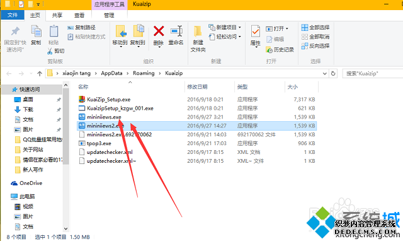Click the red Delete (删除) icon
The width and height of the screenshot is (403, 241).
[x=159, y=32]
